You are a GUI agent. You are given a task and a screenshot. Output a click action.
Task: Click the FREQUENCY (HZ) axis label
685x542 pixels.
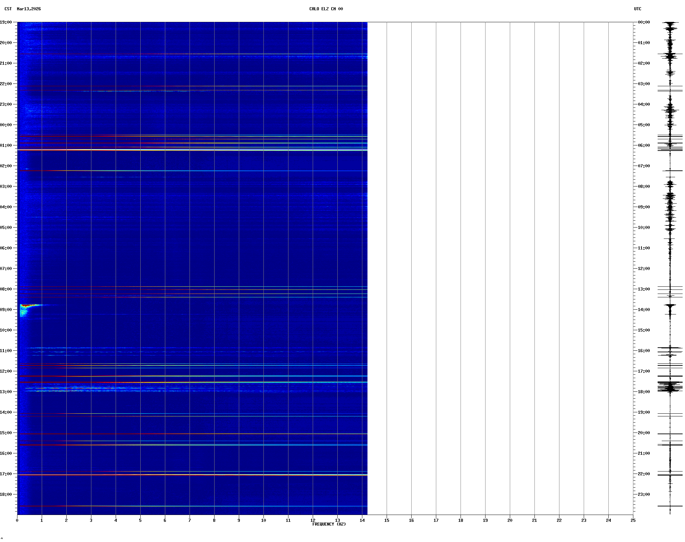329,524
